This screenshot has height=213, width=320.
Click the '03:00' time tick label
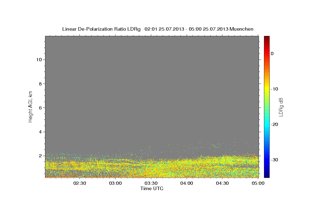pos(115,183)
